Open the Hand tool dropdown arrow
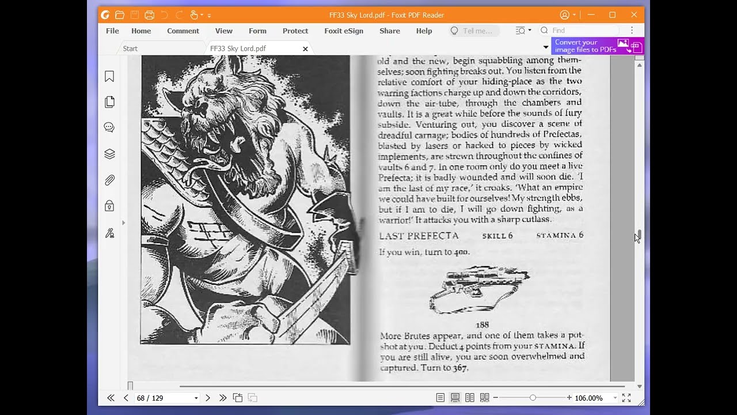Image resolution: width=737 pixels, height=415 pixels. [202, 16]
